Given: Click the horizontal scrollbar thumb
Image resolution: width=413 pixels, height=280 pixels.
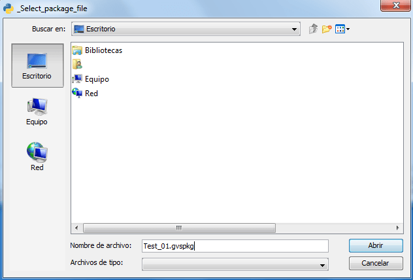Looking at the screenshot, I should point(179,228).
